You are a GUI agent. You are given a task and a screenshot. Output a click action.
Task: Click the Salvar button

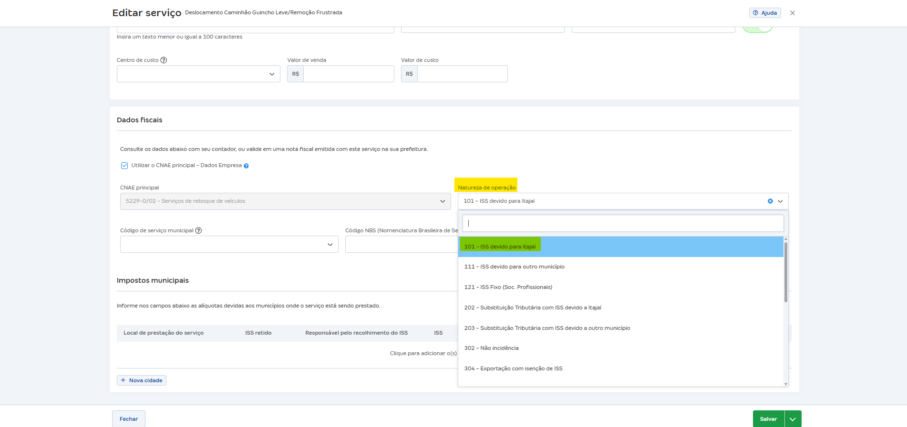[768, 419]
